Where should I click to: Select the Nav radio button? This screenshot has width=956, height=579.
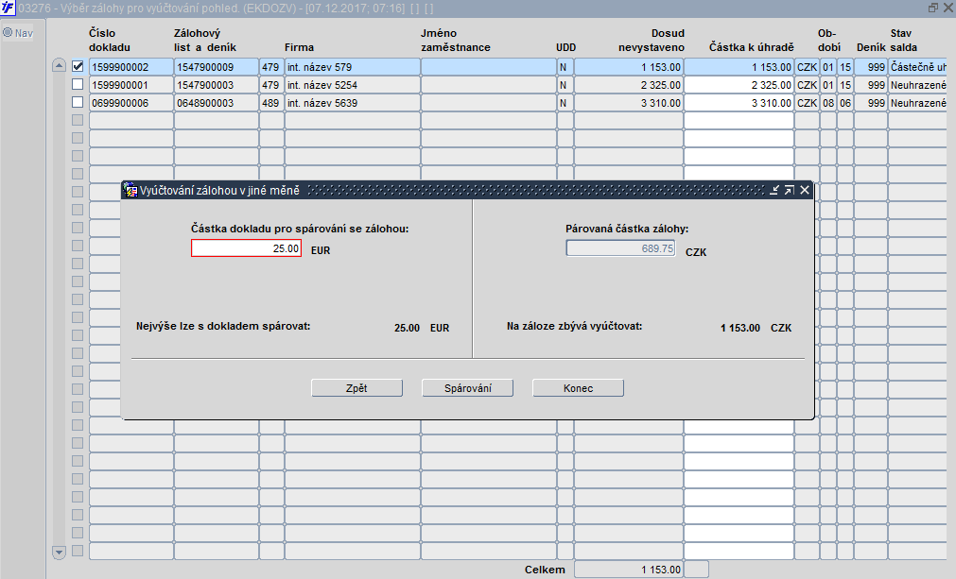tap(8, 32)
